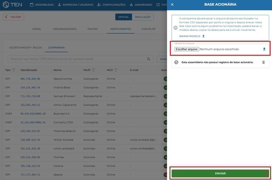
Task: Click the green Enviar button
Action: click(220, 173)
